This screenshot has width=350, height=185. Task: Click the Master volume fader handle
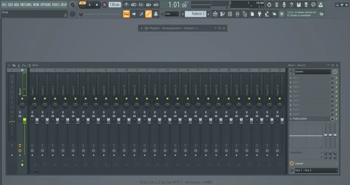click(x=24, y=121)
